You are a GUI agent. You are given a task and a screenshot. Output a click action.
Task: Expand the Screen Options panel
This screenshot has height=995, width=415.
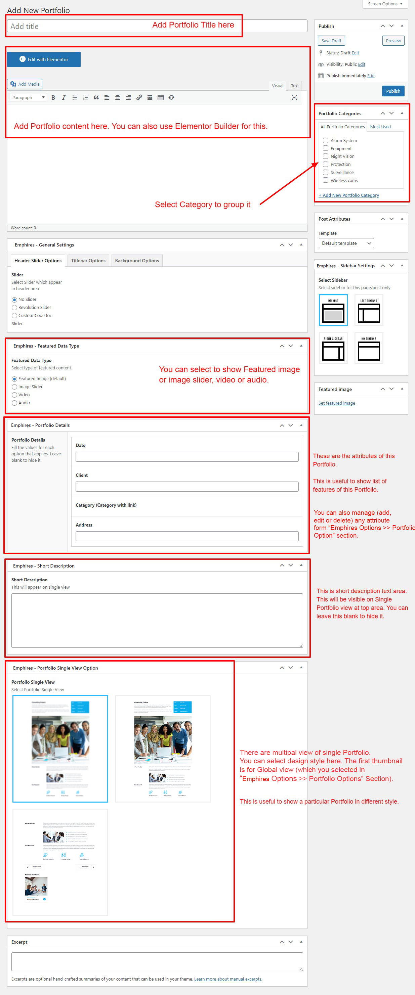[x=385, y=4]
